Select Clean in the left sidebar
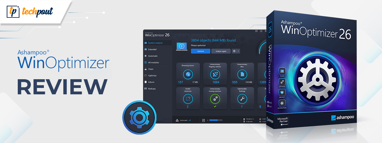This screenshot has height=143, width=382. (151, 69)
